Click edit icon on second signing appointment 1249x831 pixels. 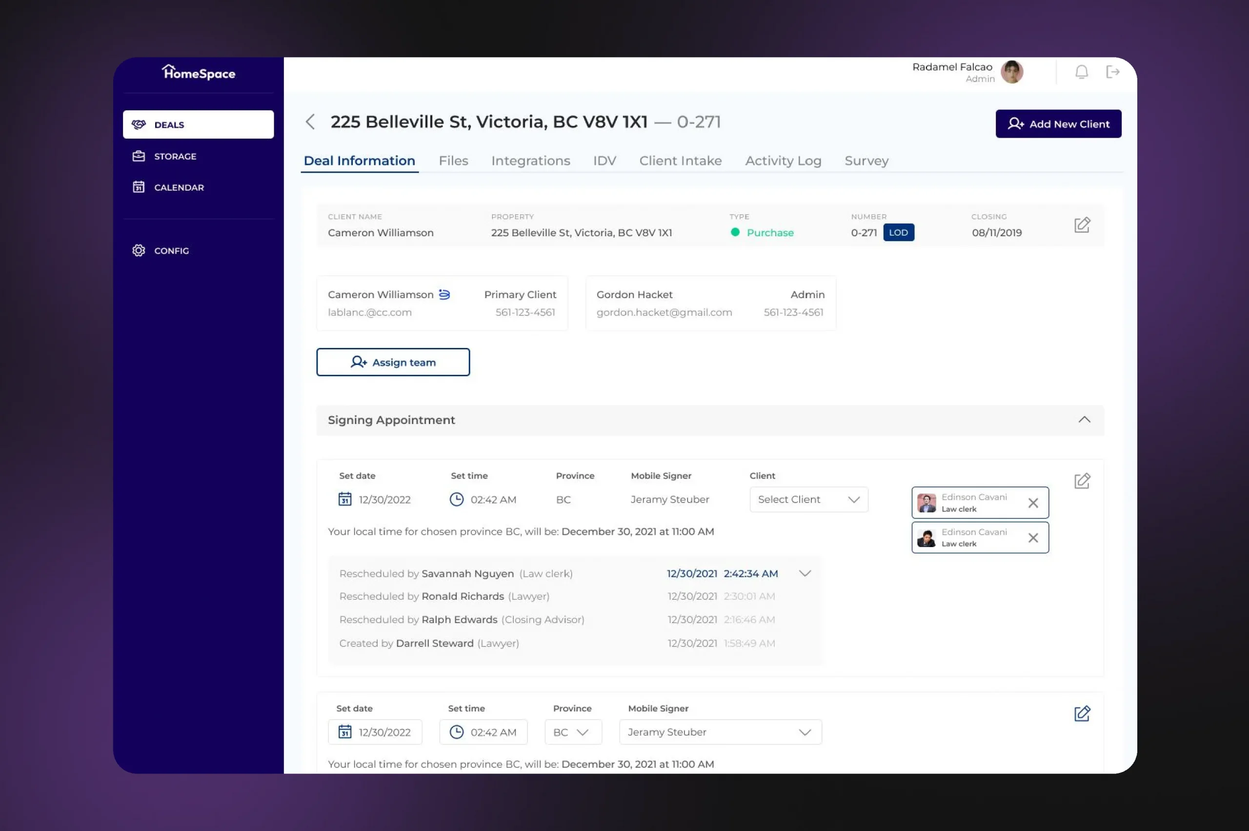coord(1082,714)
